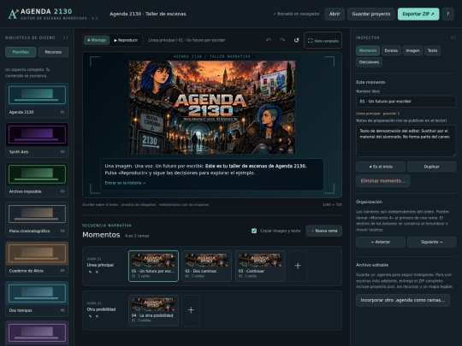
Task: Switch to Vista completa fullscreen view
Action: 323,40
